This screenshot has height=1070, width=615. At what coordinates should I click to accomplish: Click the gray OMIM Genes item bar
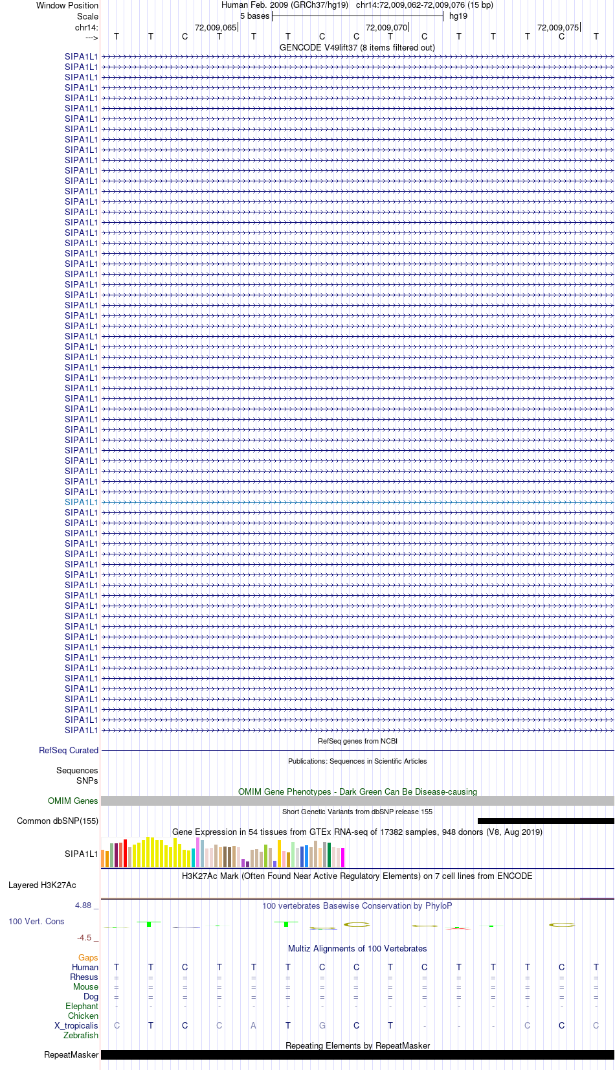point(357,801)
